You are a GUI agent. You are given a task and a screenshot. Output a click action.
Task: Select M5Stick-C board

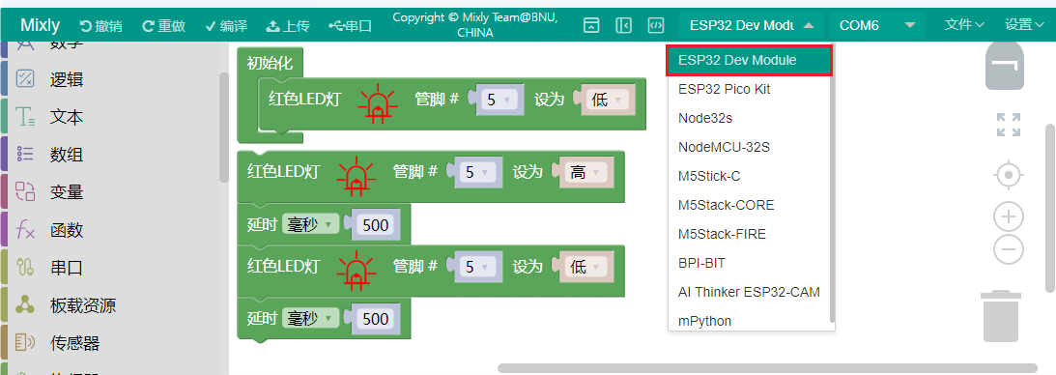(750, 177)
